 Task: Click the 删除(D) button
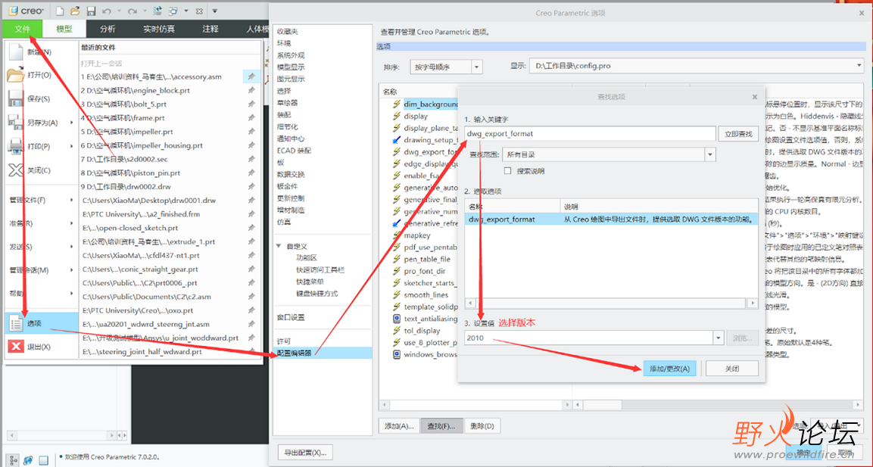click(x=482, y=426)
